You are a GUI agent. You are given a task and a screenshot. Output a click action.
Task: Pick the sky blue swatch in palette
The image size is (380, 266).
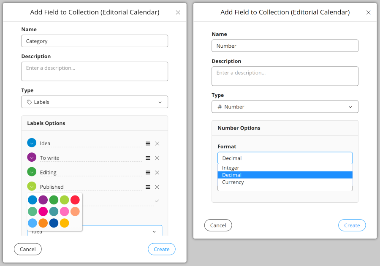coord(33,223)
